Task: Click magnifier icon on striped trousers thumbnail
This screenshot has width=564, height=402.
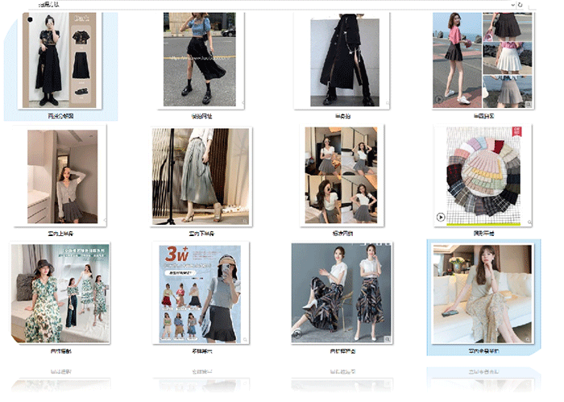Action: click(x=385, y=337)
